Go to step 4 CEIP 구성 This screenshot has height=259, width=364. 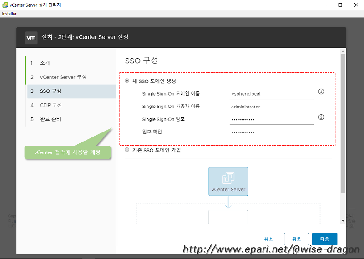point(71,105)
